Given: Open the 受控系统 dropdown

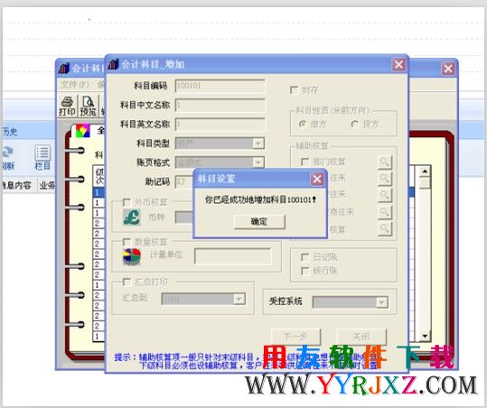Looking at the screenshot, I should pyautogui.click(x=381, y=301).
